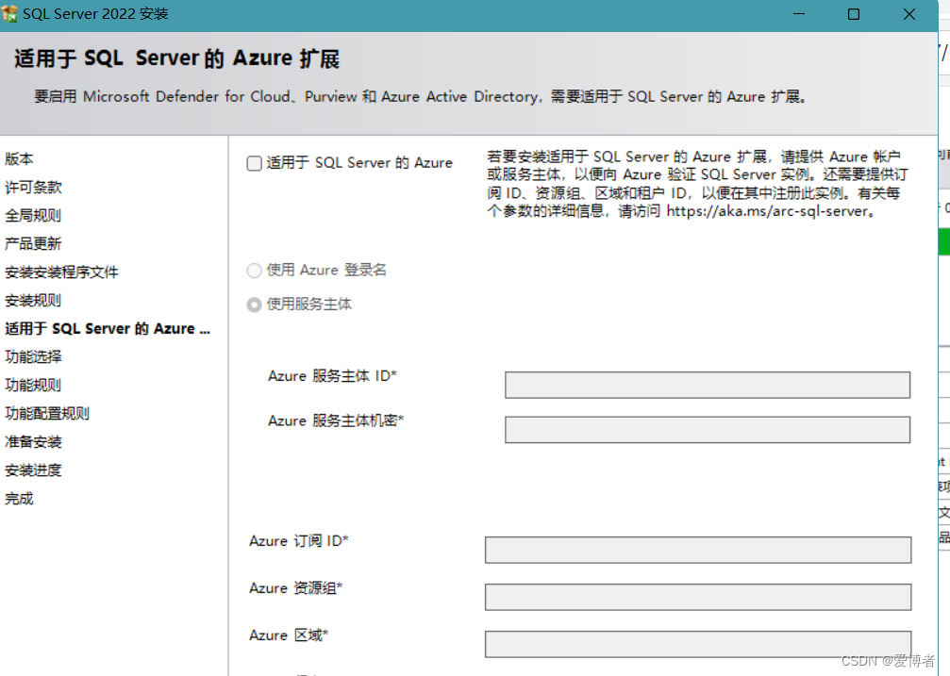Viewport: 950px width, 676px height.
Task: Select 使用 Azure 登录名 option
Action: tap(253, 271)
